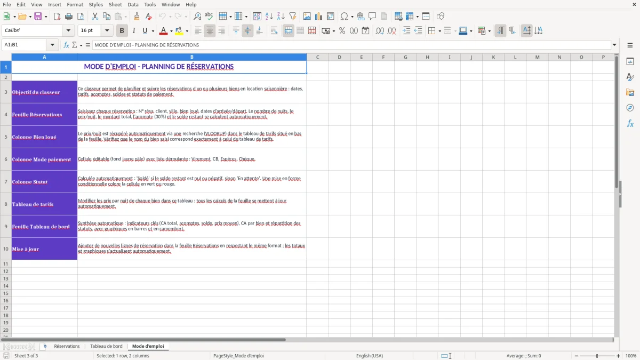640x360 pixels.
Task: Open the Format menu
Action: pyautogui.click(x=75, y=4)
